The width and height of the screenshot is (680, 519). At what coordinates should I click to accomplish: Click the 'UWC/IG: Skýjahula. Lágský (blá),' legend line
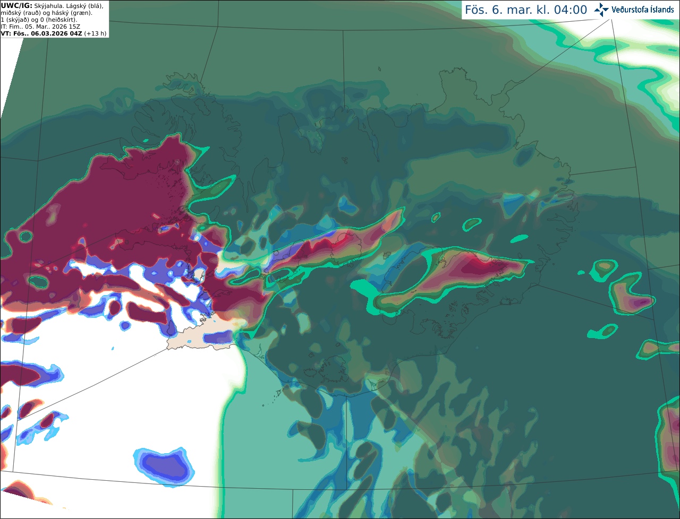click(52, 5)
